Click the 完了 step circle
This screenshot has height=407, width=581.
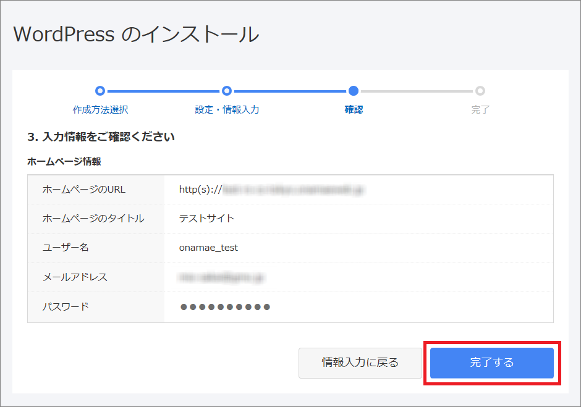pos(480,91)
